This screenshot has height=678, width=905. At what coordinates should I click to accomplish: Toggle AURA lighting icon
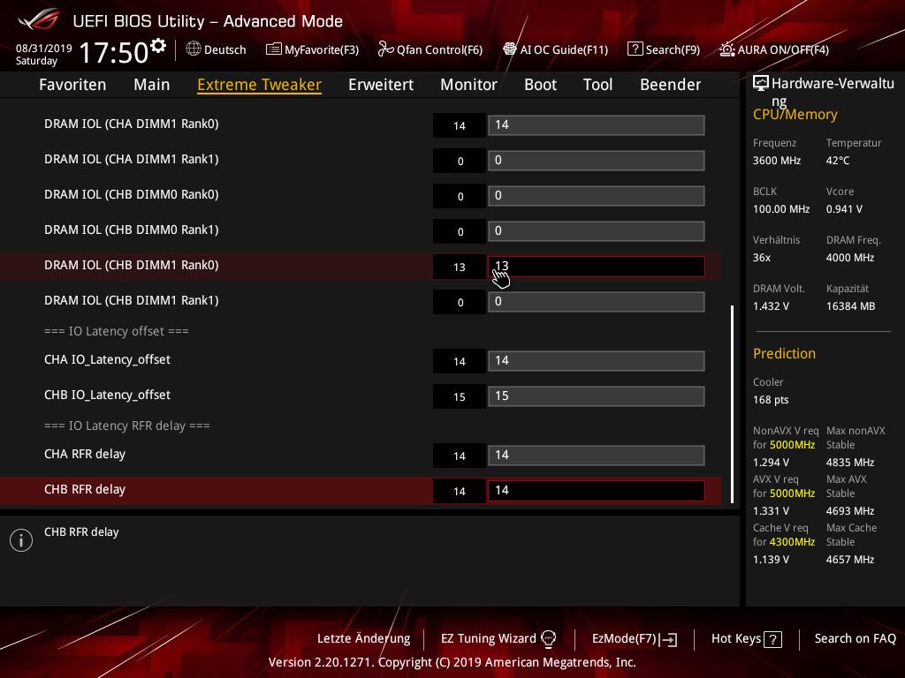coord(726,49)
